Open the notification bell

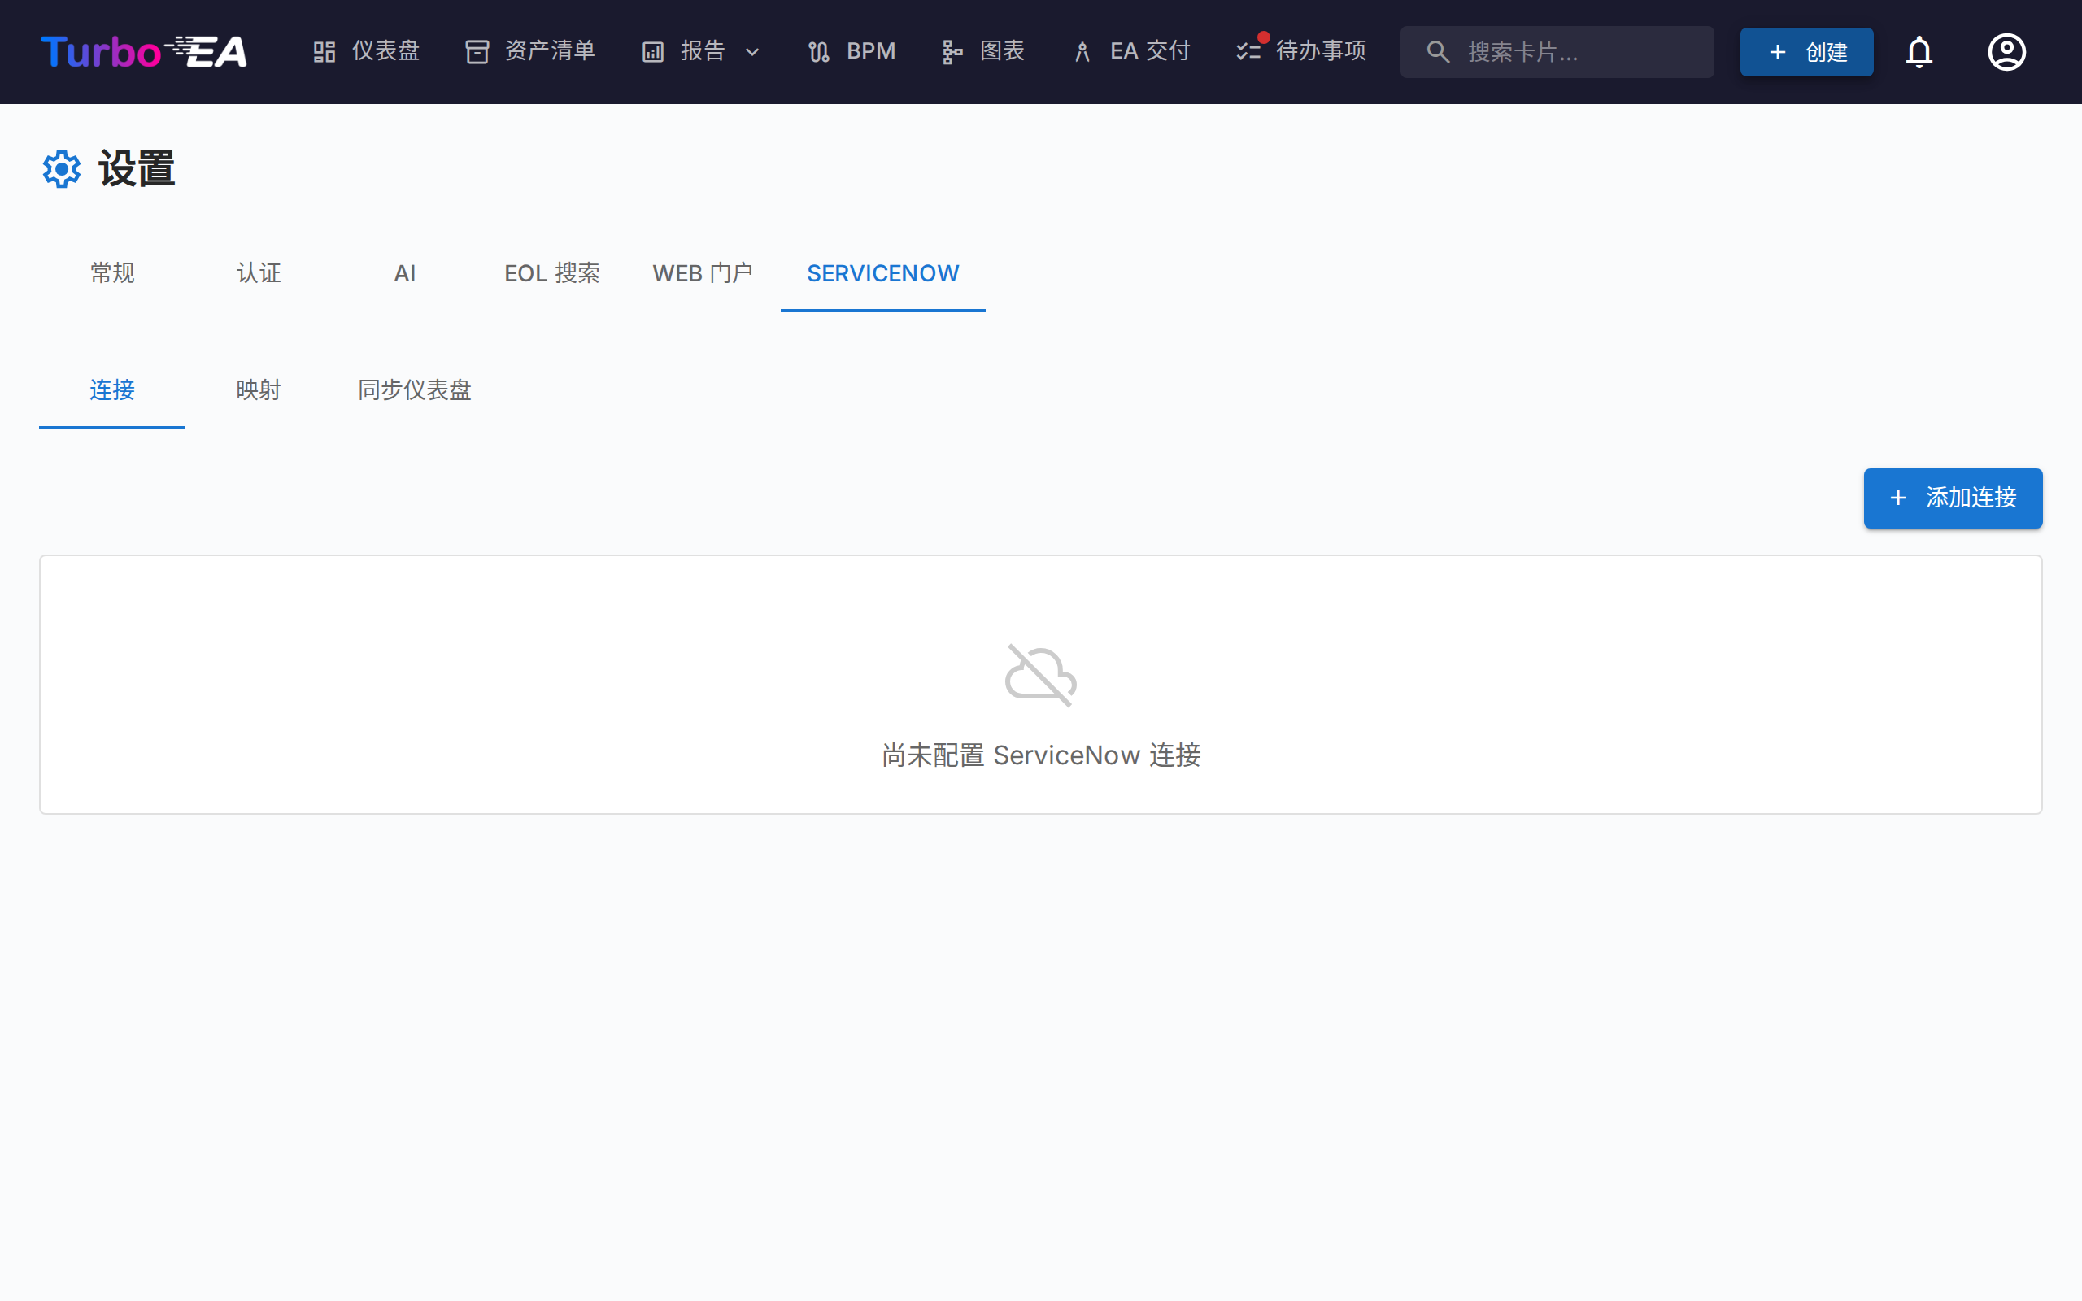(1920, 51)
